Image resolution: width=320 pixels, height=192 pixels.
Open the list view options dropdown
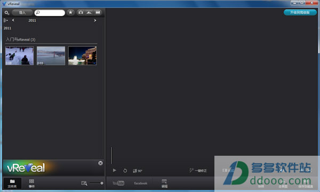(x=6, y=20)
